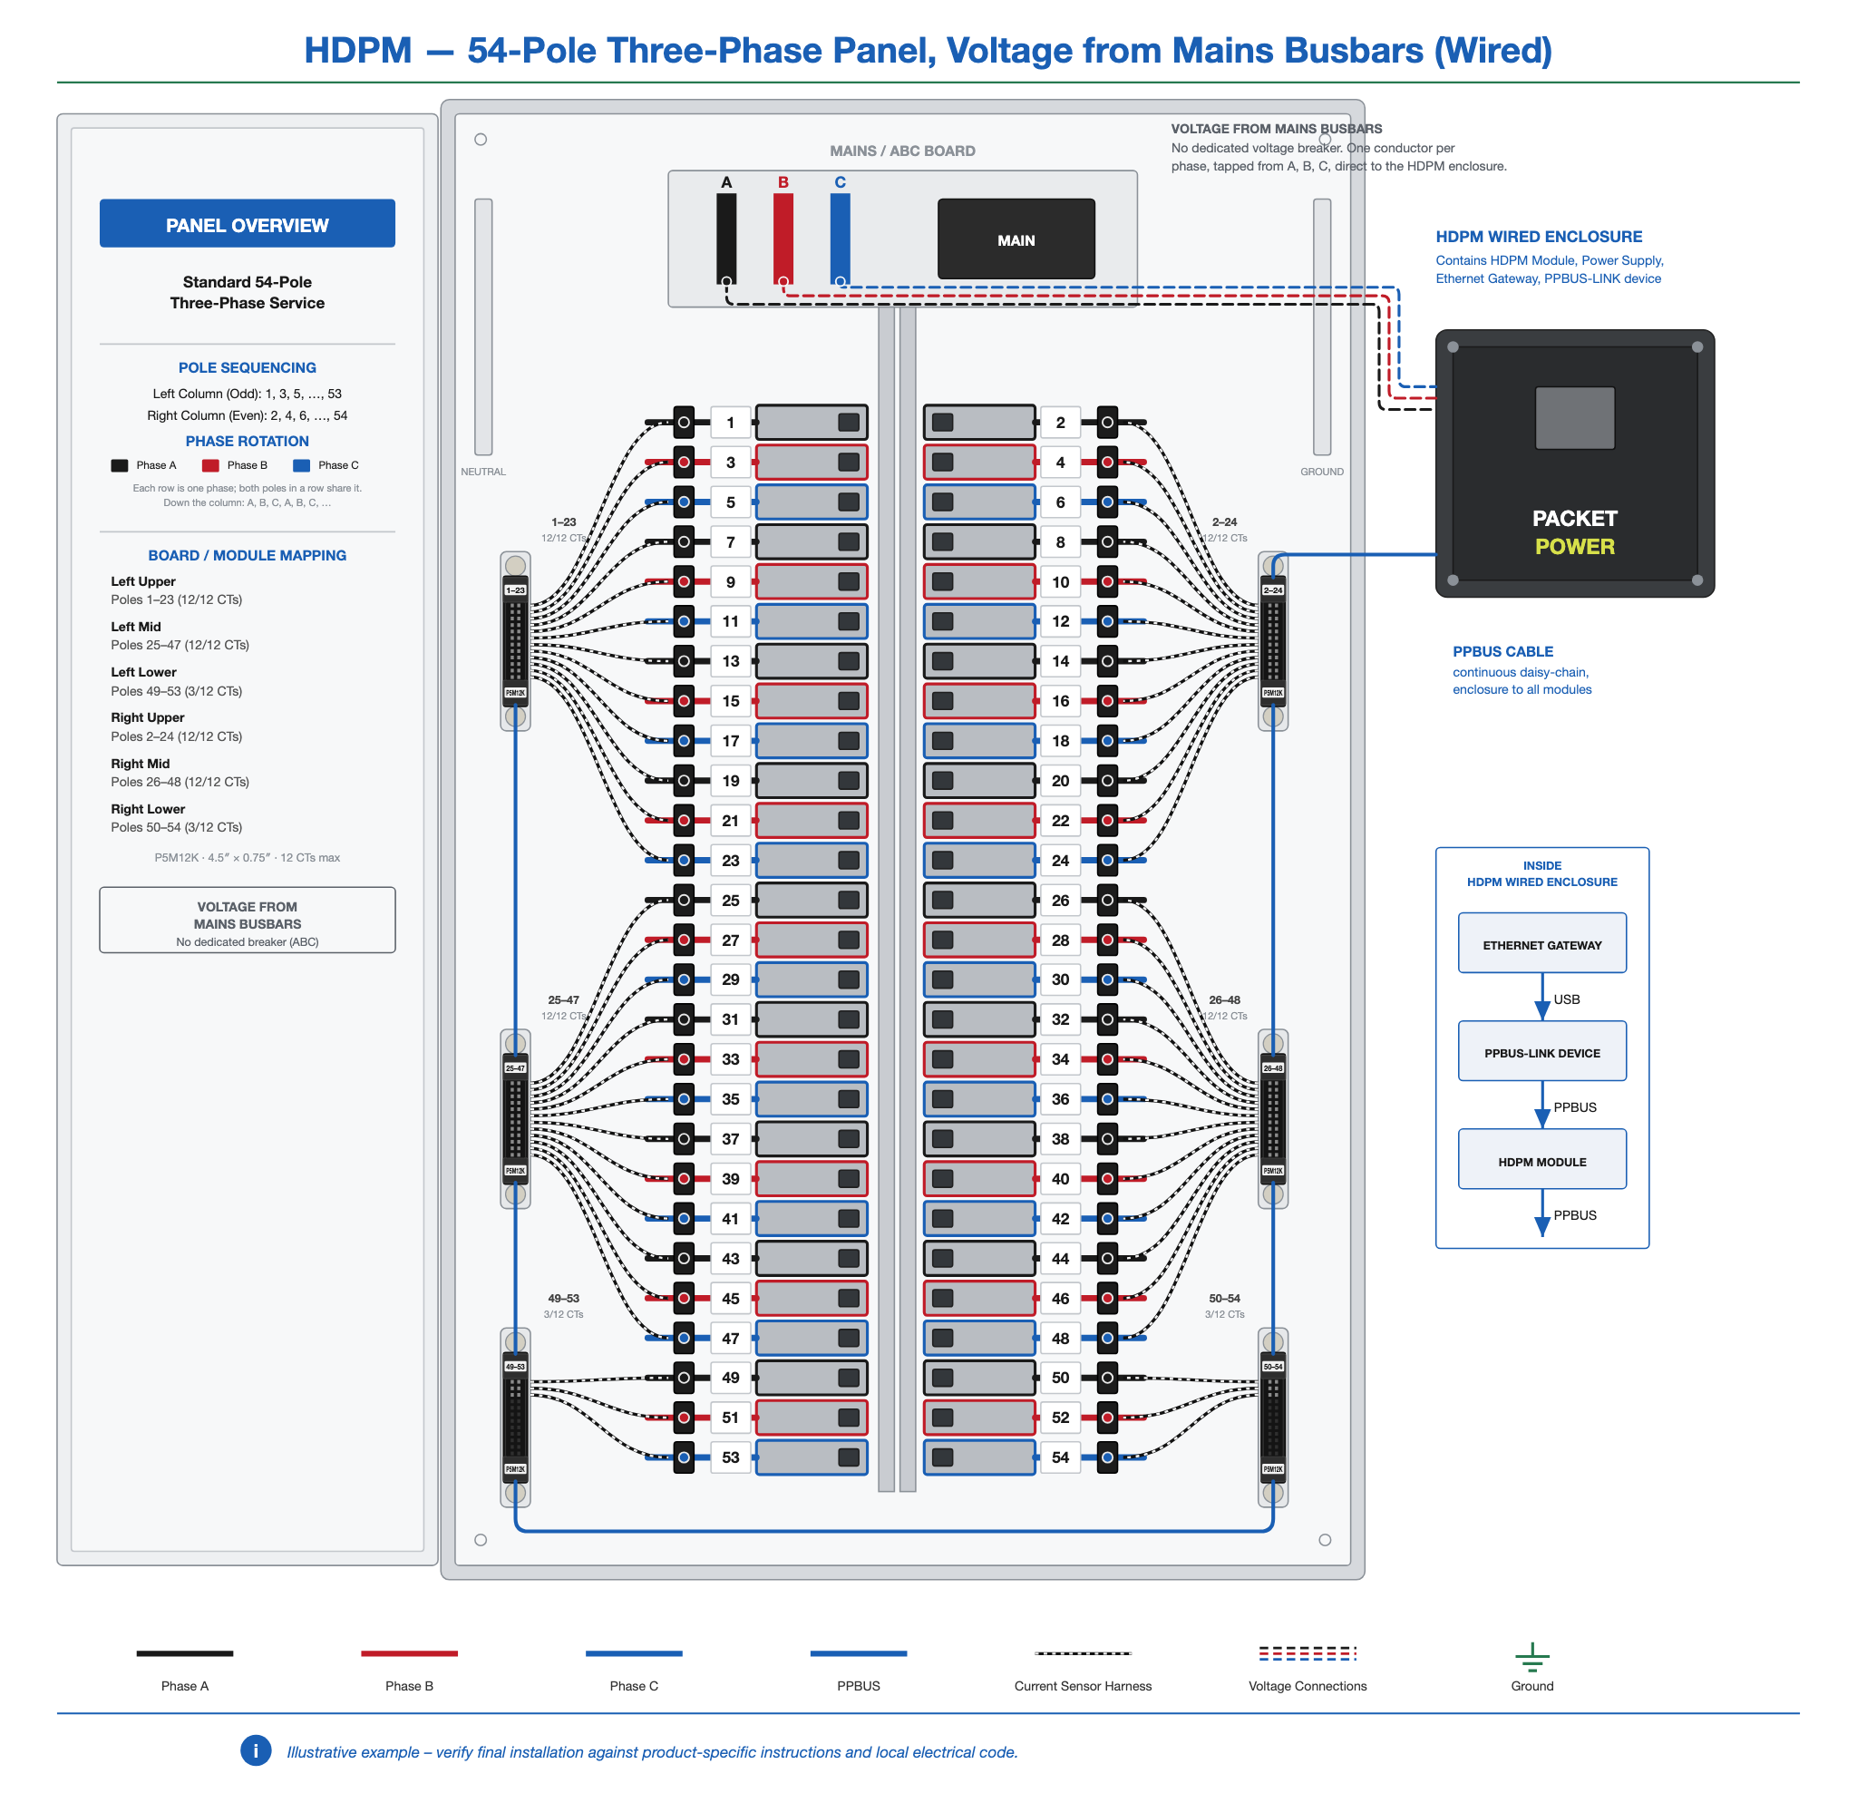
Task: Click the breaker at pole 40
Action: tap(979, 1179)
